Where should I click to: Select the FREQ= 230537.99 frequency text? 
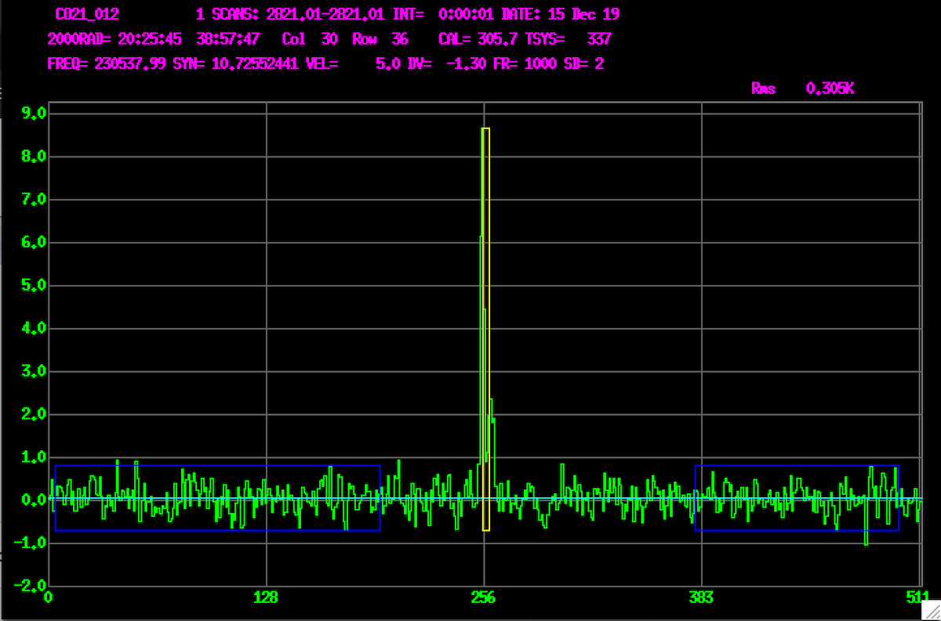pos(107,64)
